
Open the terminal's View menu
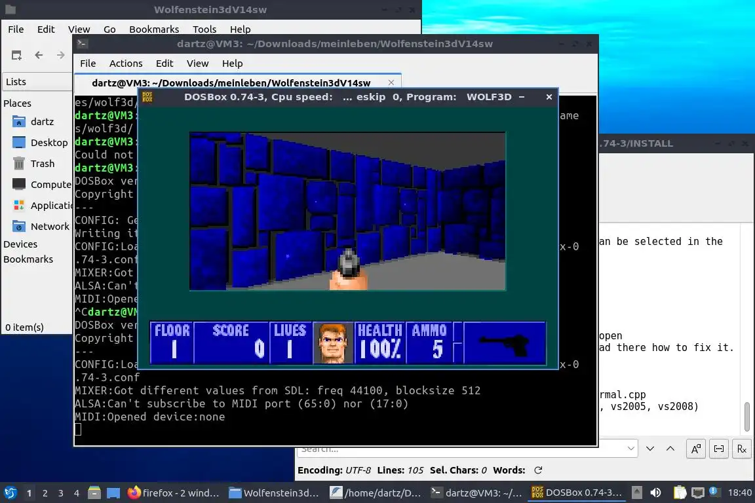click(197, 64)
